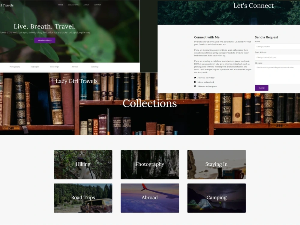Click the purple Submit button
This screenshot has width=300, height=225.
pyautogui.click(x=262, y=88)
